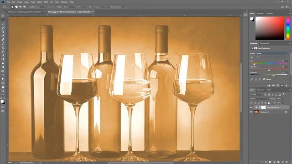Click the foreground color swatch in Color panel

[251, 19]
